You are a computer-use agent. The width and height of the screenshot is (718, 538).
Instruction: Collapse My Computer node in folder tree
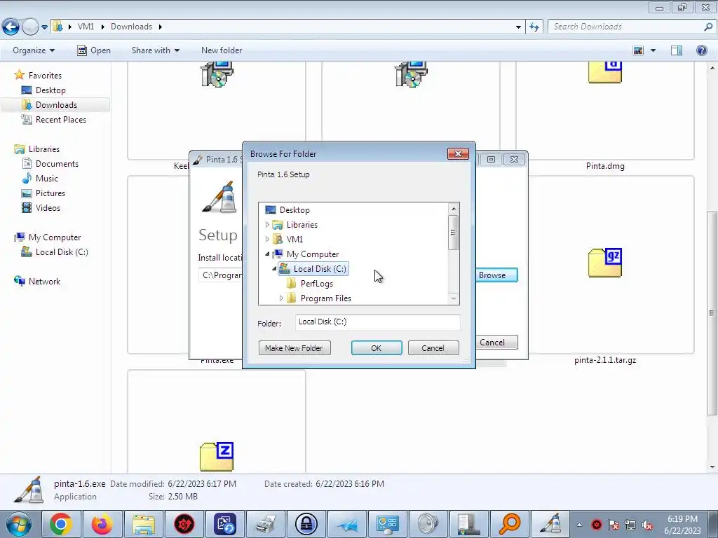tap(267, 254)
